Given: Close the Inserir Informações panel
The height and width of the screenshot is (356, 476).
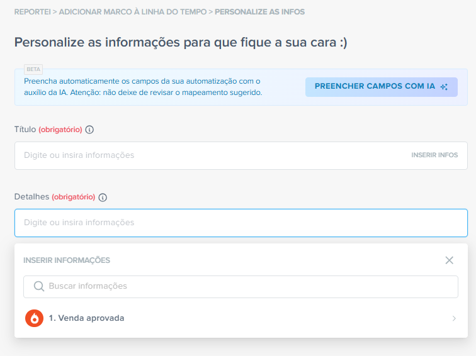Looking at the screenshot, I should coord(449,260).
